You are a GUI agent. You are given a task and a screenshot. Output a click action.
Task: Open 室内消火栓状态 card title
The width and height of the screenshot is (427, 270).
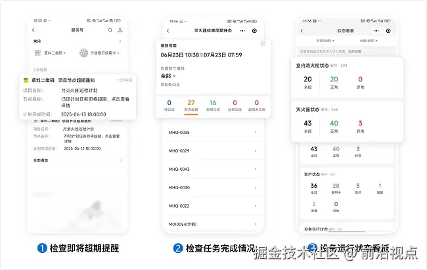point(312,66)
